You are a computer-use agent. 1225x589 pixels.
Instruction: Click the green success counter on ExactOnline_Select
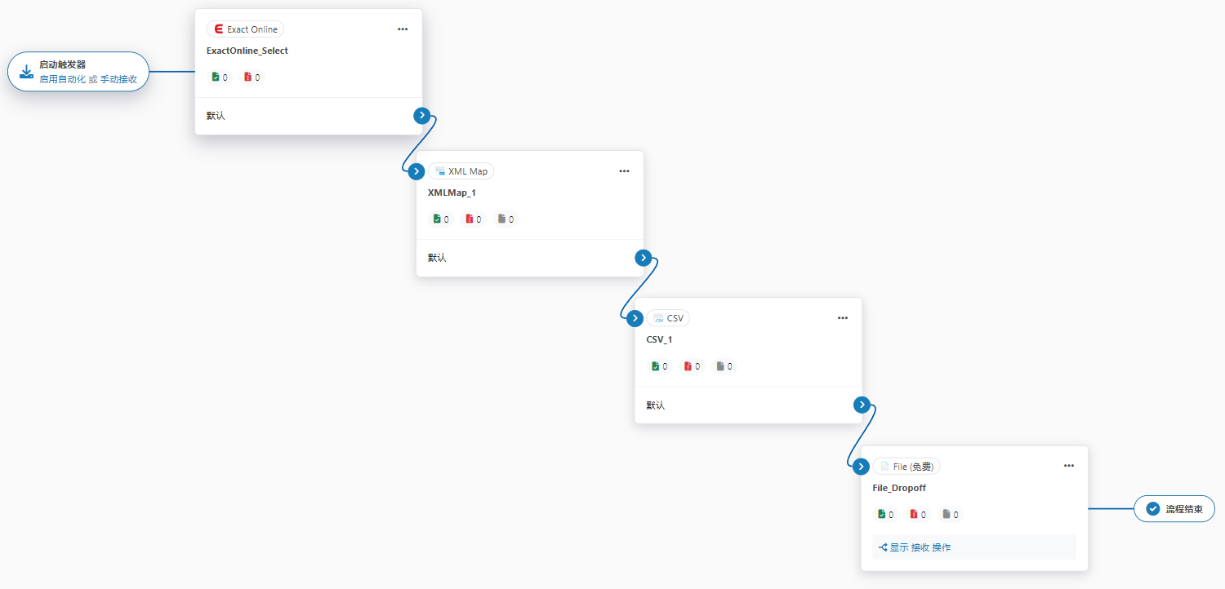click(x=220, y=77)
